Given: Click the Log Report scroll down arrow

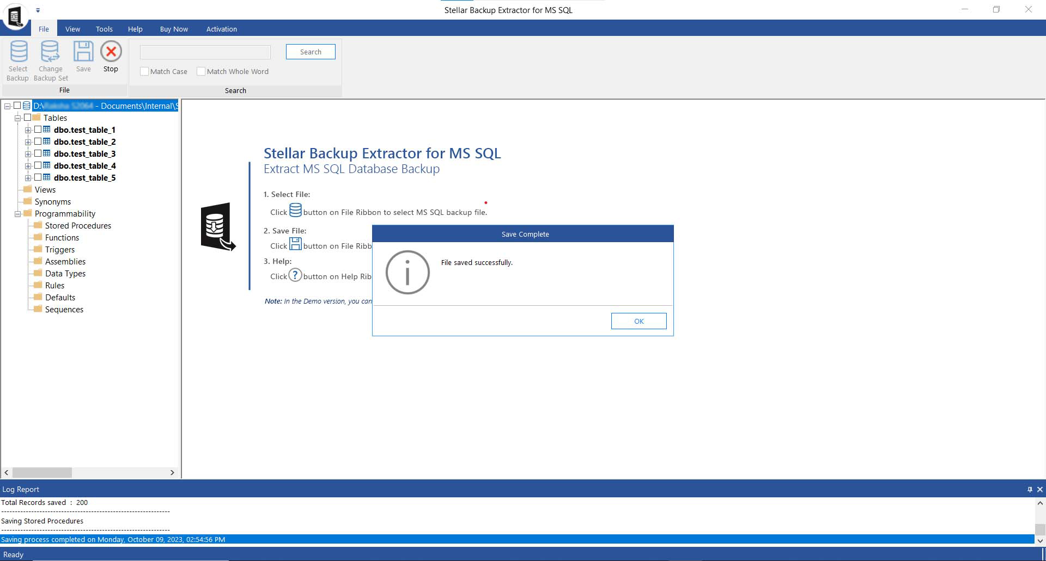Looking at the screenshot, I should click(x=1040, y=540).
